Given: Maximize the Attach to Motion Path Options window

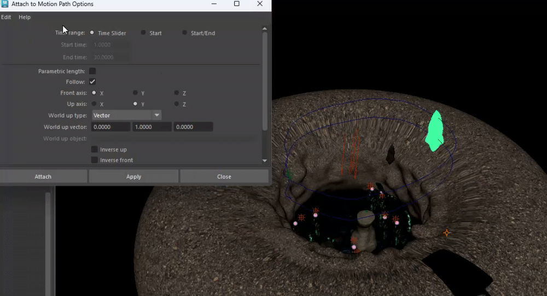Looking at the screenshot, I should click(236, 4).
